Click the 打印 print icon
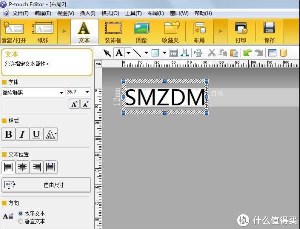Image resolution: width=300 pixels, height=229 pixels. [241, 32]
